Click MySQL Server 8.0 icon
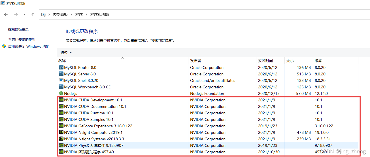The width and height of the screenshot is (370, 157). [x=61, y=74]
